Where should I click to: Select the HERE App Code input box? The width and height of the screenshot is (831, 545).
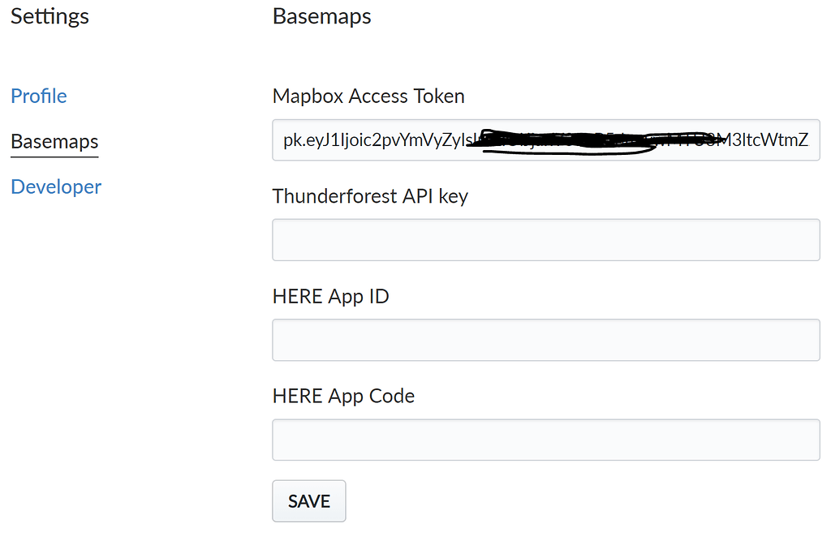[545, 439]
